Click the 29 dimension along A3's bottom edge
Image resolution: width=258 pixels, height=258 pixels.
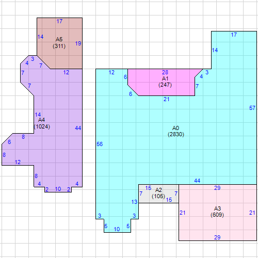pyautogui.click(x=217, y=237)
